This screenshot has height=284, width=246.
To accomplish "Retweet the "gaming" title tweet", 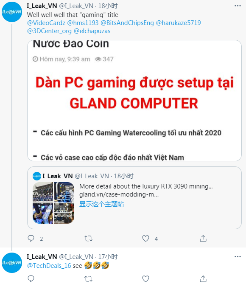I will tap(89, 238).
